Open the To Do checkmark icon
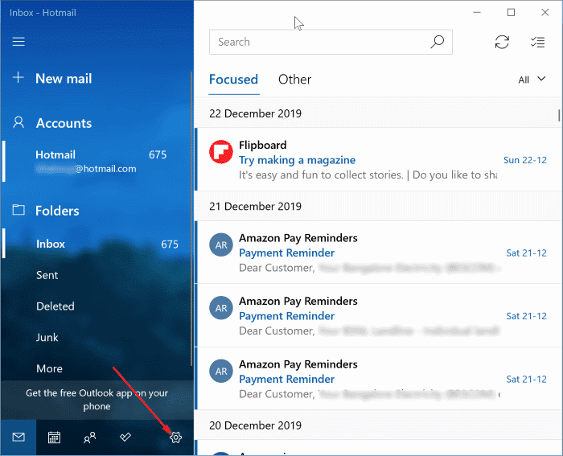Screen dimensions: 563x456 pos(125,437)
